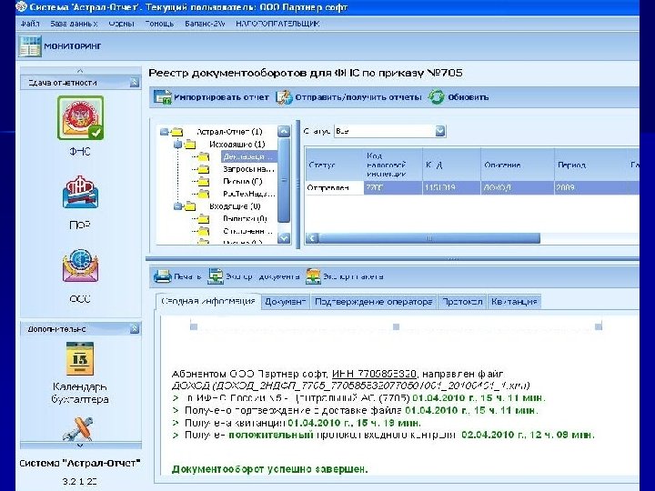Click the Экспорт пакета icon

click(313, 276)
